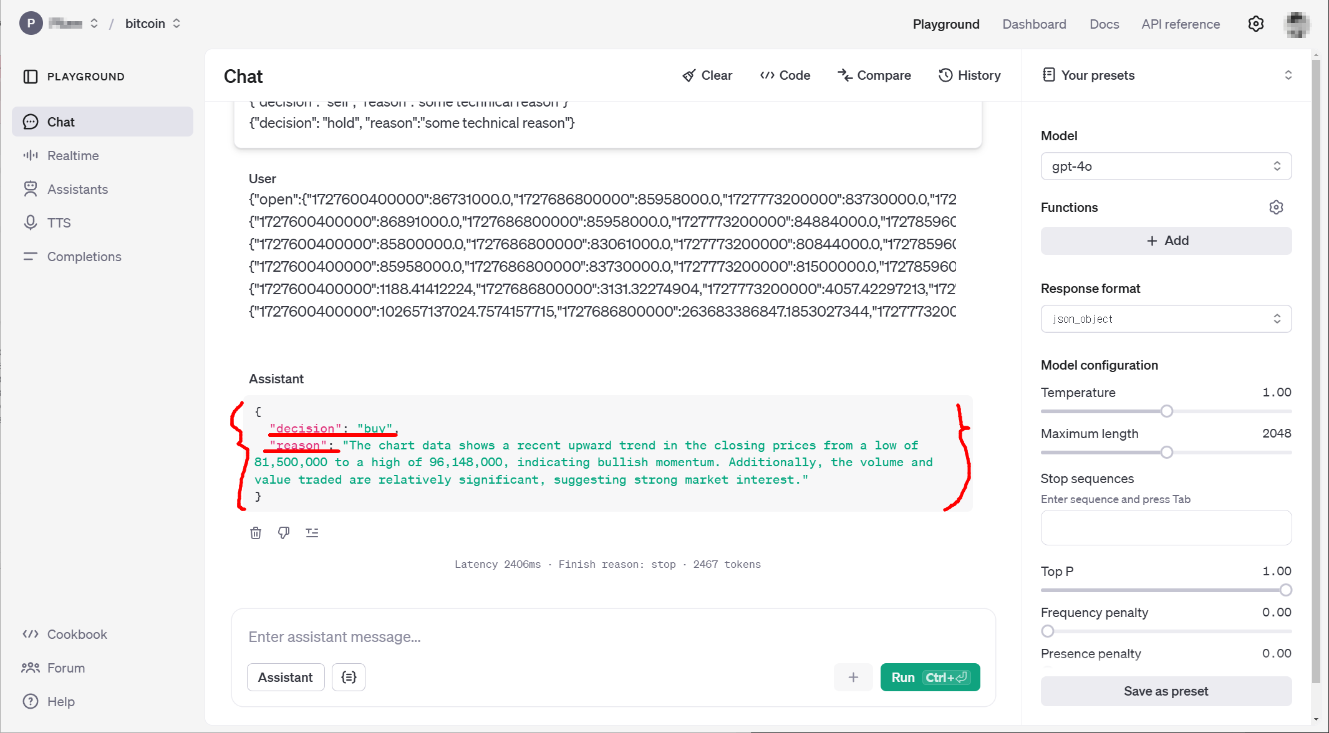Go to the Dashboard tab
Image resolution: width=1329 pixels, height=733 pixels.
click(1034, 24)
